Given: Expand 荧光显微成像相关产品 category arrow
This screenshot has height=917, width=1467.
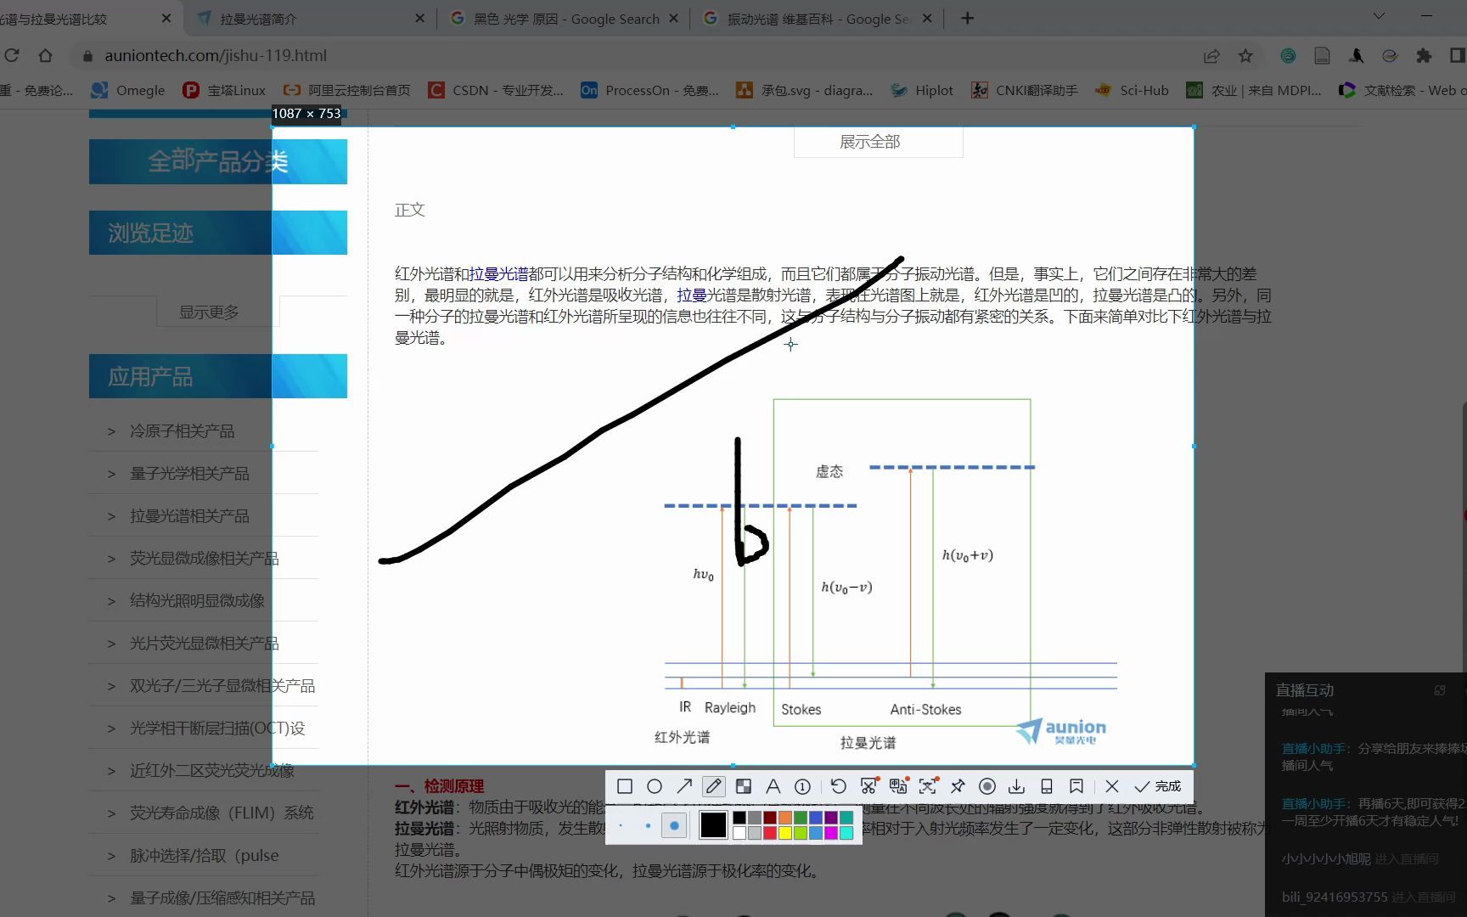Looking at the screenshot, I should coord(111,559).
